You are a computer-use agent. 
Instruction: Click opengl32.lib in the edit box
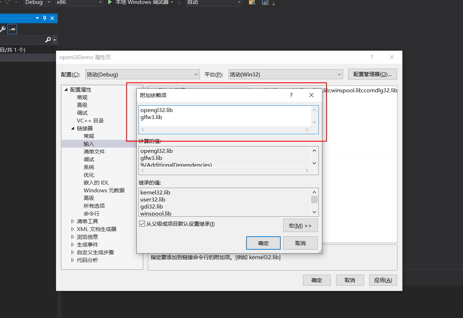point(157,110)
